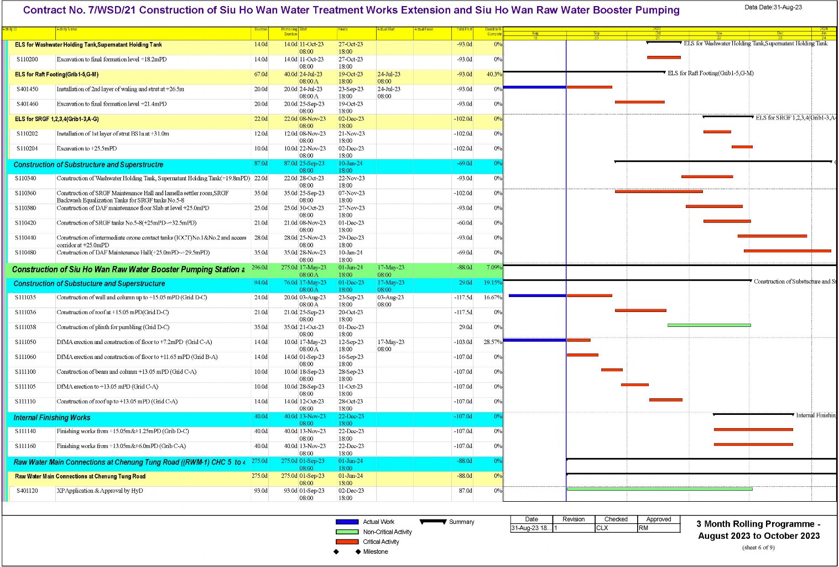This screenshot has width=839, height=567.
Task: Select activity ID S401120
Action: click(x=27, y=491)
